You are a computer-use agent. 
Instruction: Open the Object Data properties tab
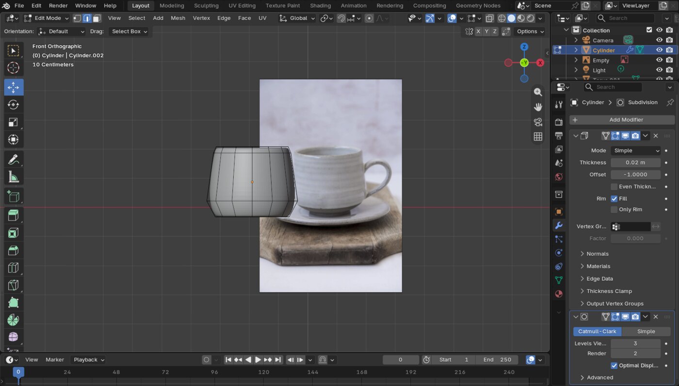tap(559, 280)
